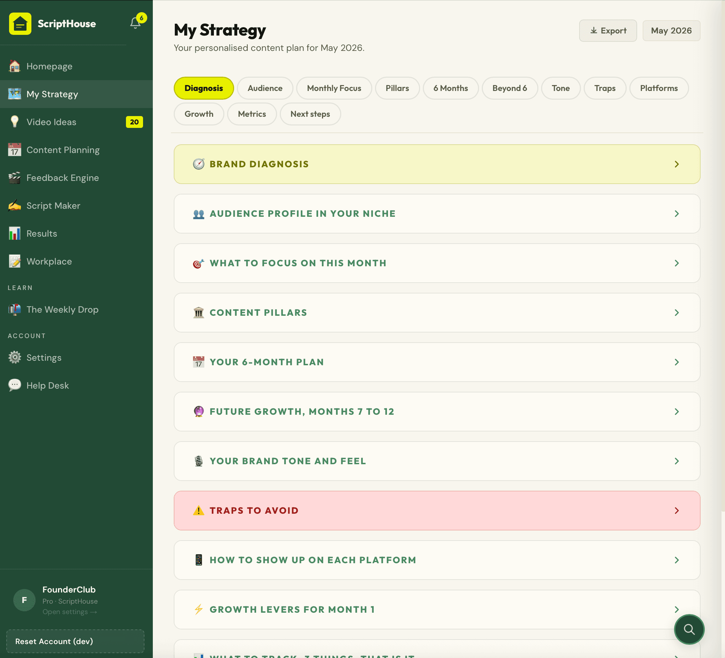This screenshot has width=725, height=658.
Task: Click the target icon for monthly focus
Action: 199,263
